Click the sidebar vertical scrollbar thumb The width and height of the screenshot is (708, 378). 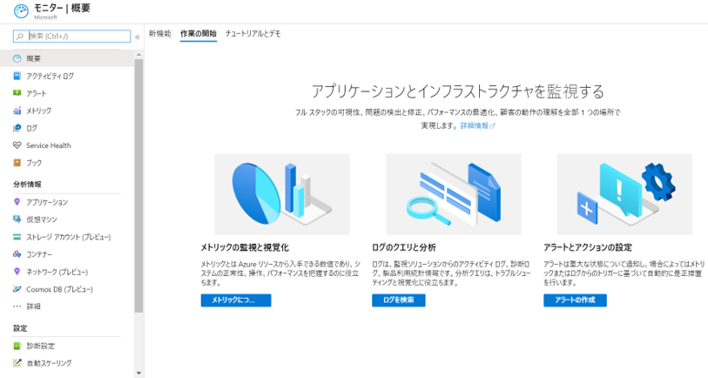(138, 186)
